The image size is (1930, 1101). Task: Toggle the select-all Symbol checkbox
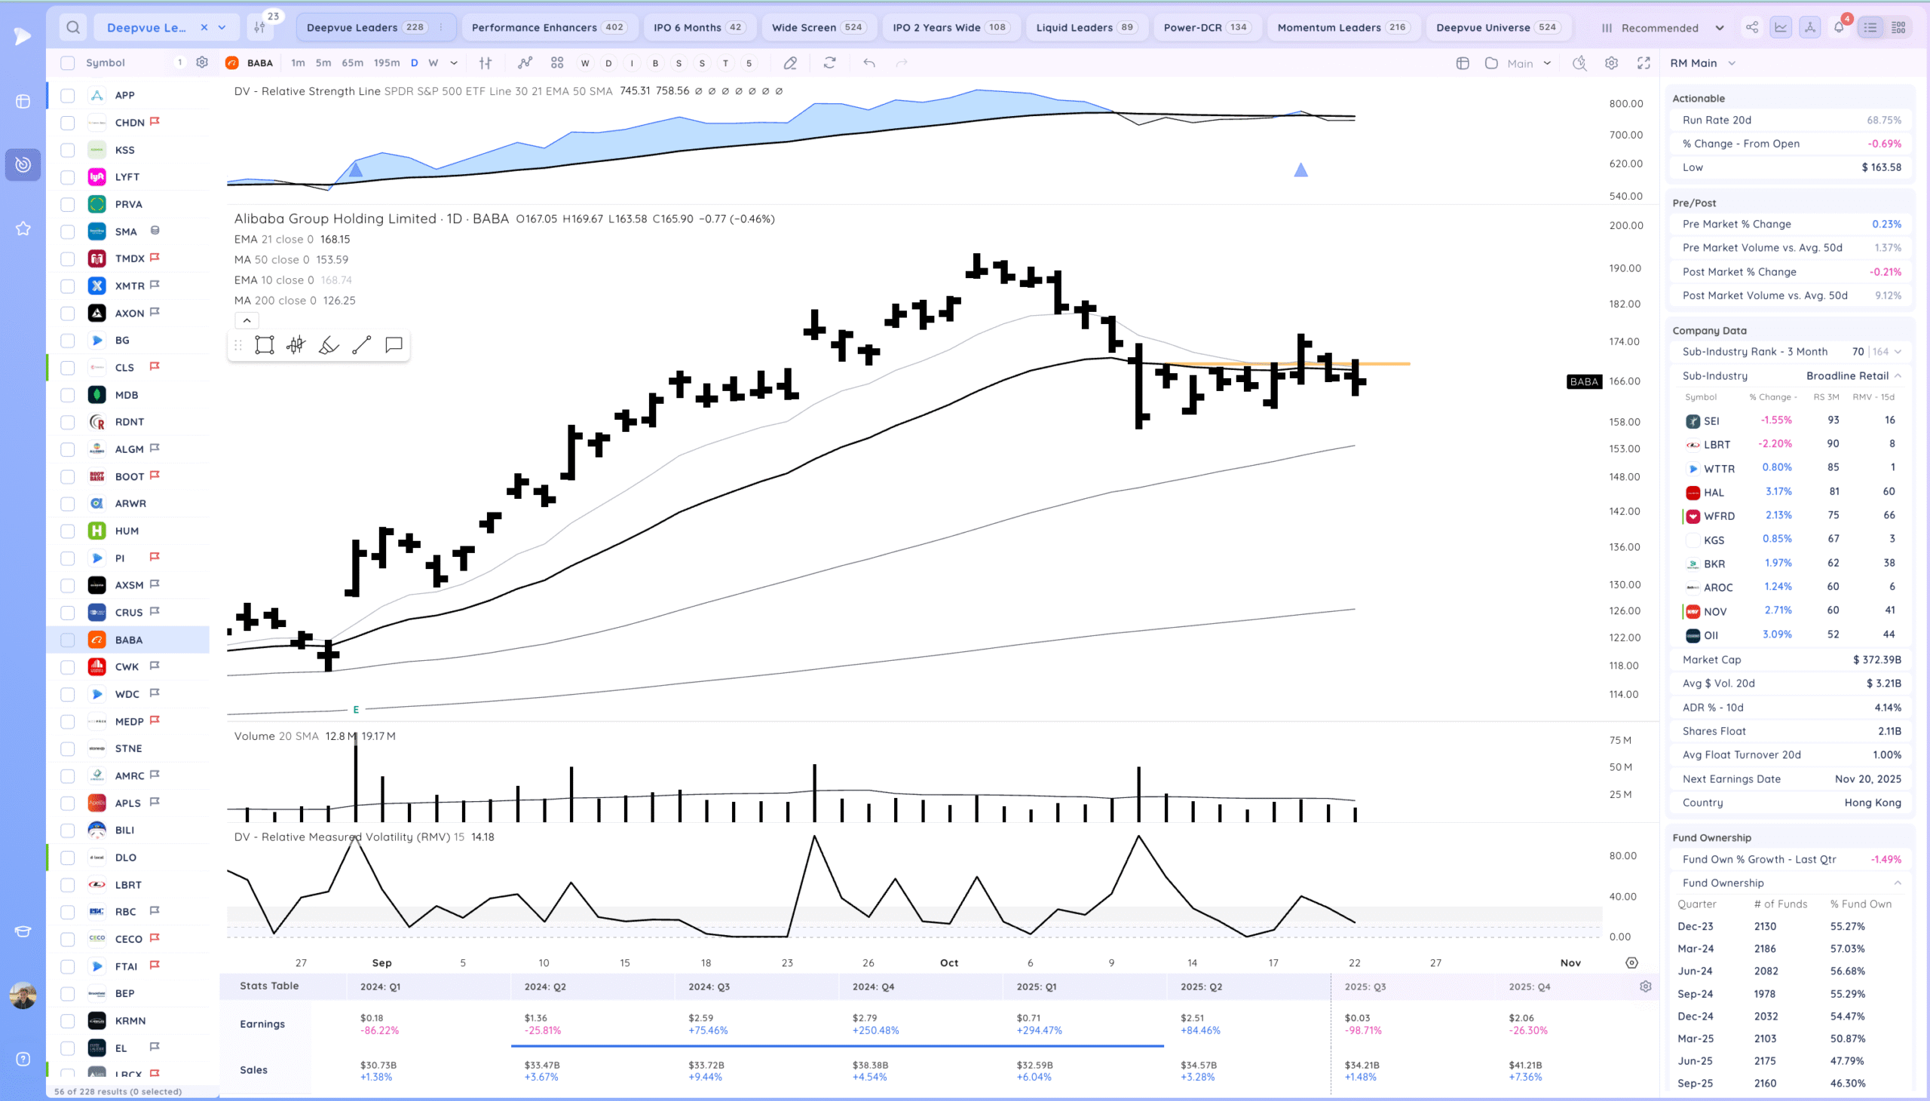coord(67,63)
